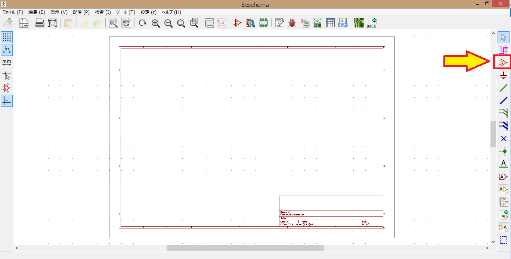Open find and replace
Screen dimensions: 511x259
(x=126, y=23)
